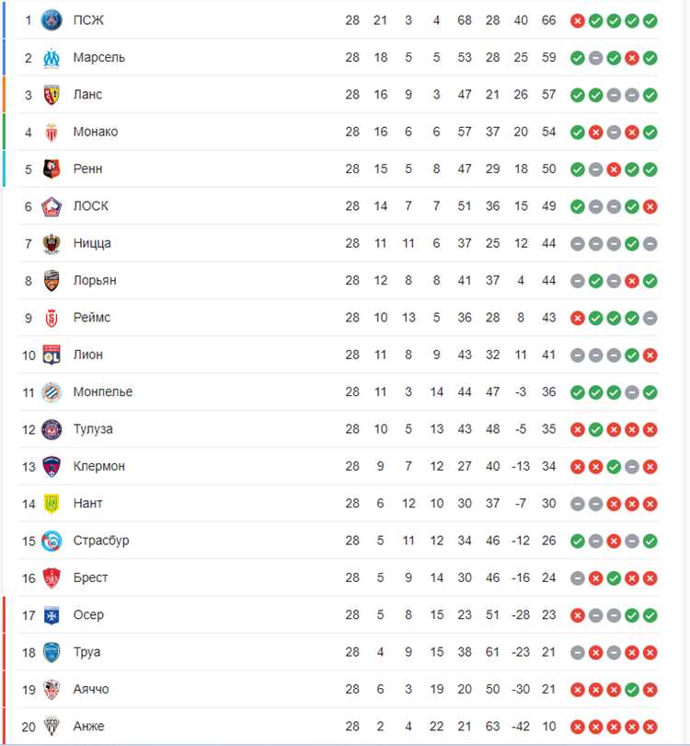Click the Strasbourg club logo

[52, 541]
